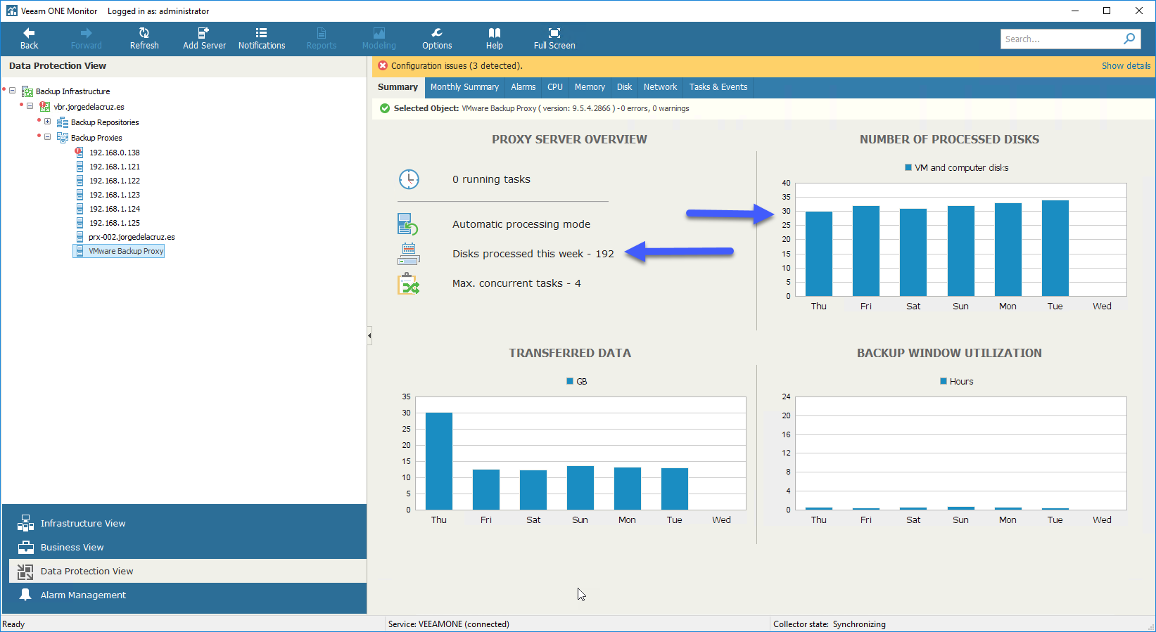This screenshot has width=1156, height=632.
Task: Open the Options wrench icon
Action: pos(437,33)
